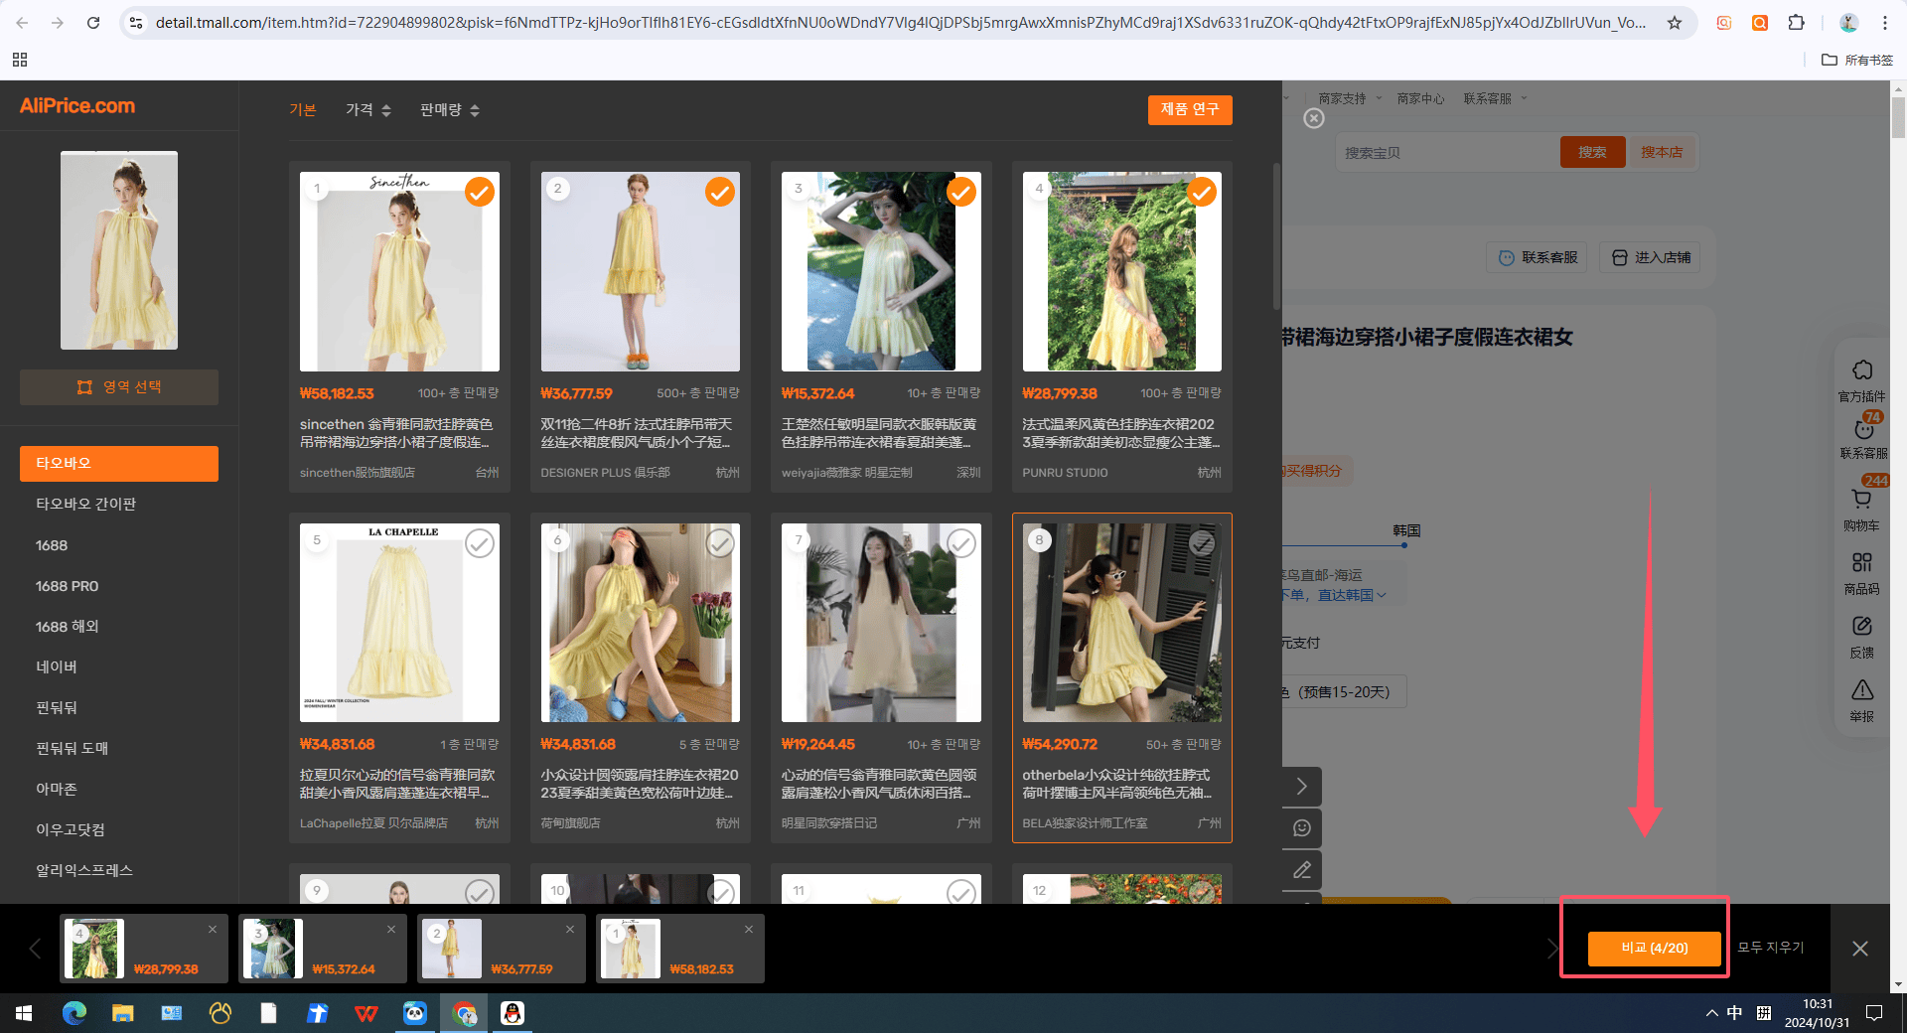The height and width of the screenshot is (1033, 1907).
Task: Sort results by 가격 price arrows
Action: pyautogui.click(x=368, y=110)
